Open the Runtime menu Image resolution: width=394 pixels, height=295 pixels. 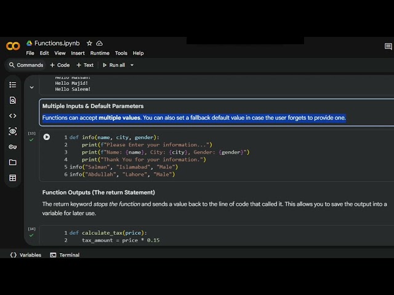click(100, 53)
